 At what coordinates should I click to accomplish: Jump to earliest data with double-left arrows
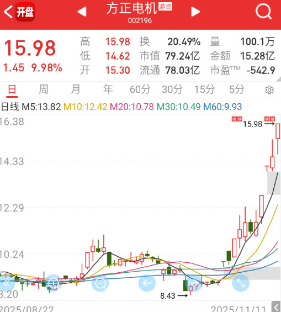pos(7,283)
